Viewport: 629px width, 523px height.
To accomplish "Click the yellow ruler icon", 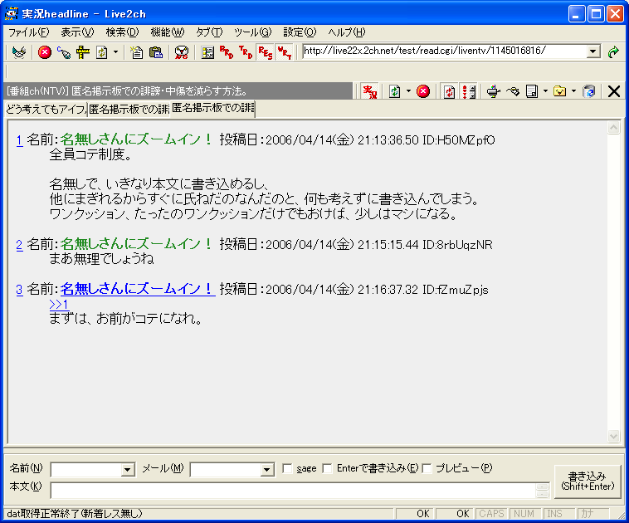I will tap(83, 52).
